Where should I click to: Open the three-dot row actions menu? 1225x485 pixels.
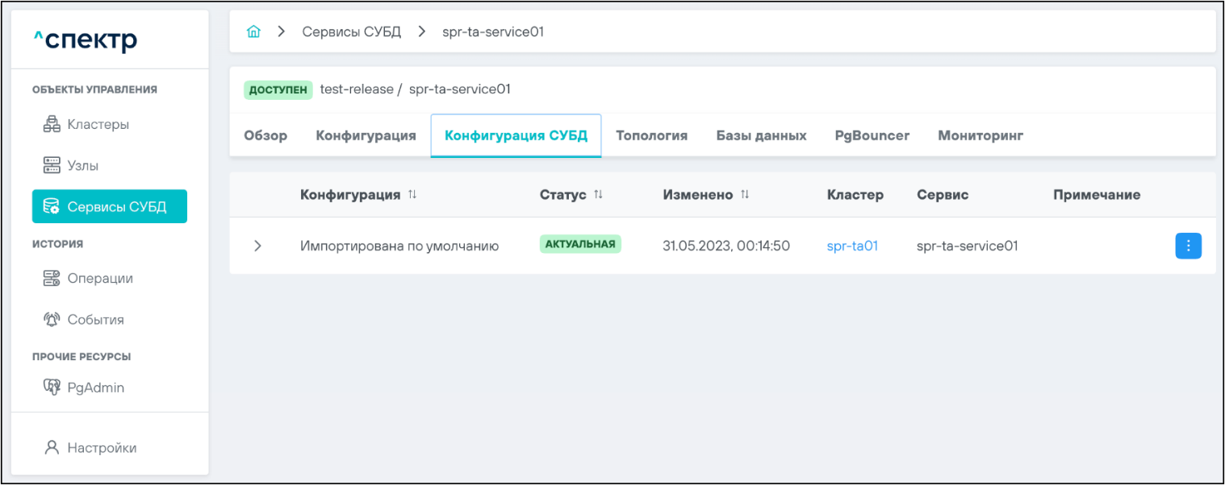pyautogui.click(x=1188, y=247)
